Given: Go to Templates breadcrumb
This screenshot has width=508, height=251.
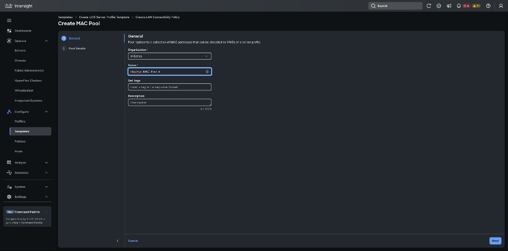Looking at the screenshot, I should tap(65, 17).
